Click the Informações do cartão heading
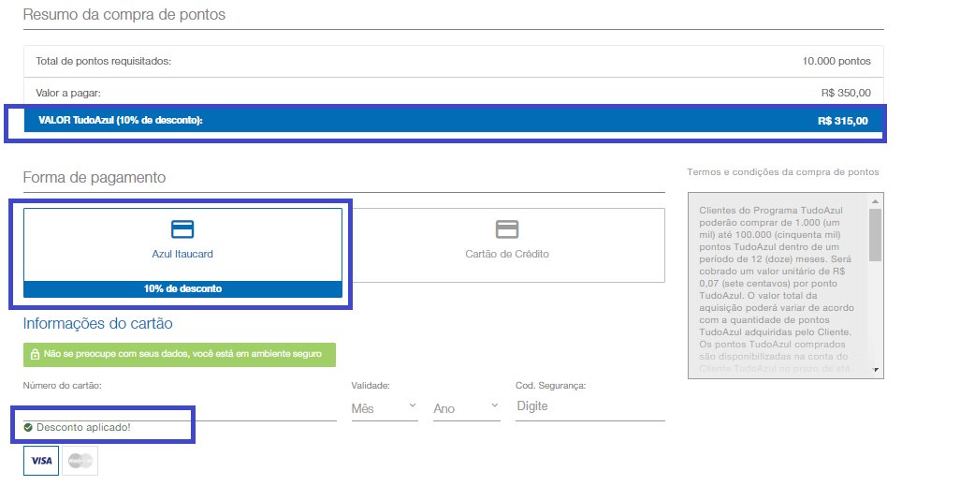This screenshot has height=486, width=960. coord(98,324)
